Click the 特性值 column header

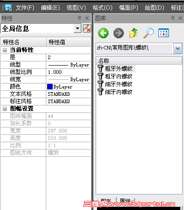coord(69,42)
